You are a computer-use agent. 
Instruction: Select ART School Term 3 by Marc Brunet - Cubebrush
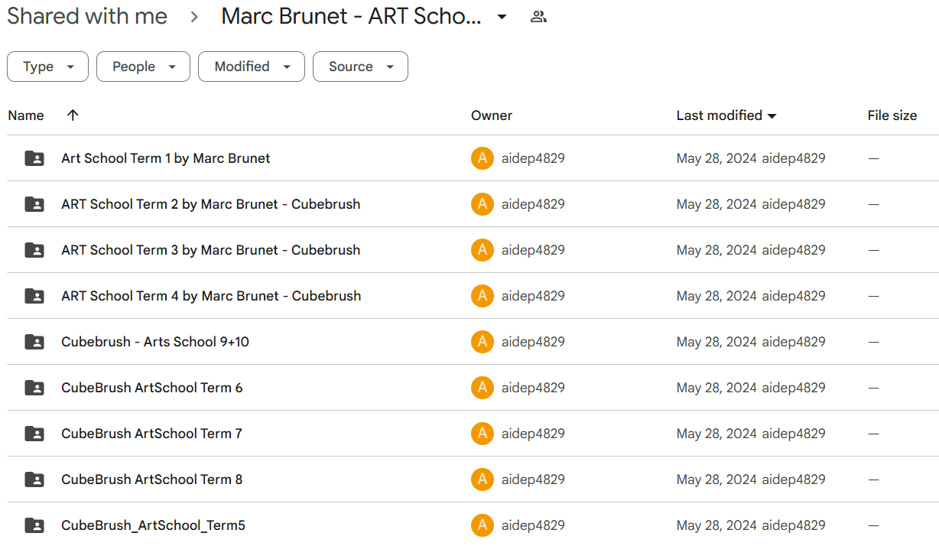click(x=211, y=250)
